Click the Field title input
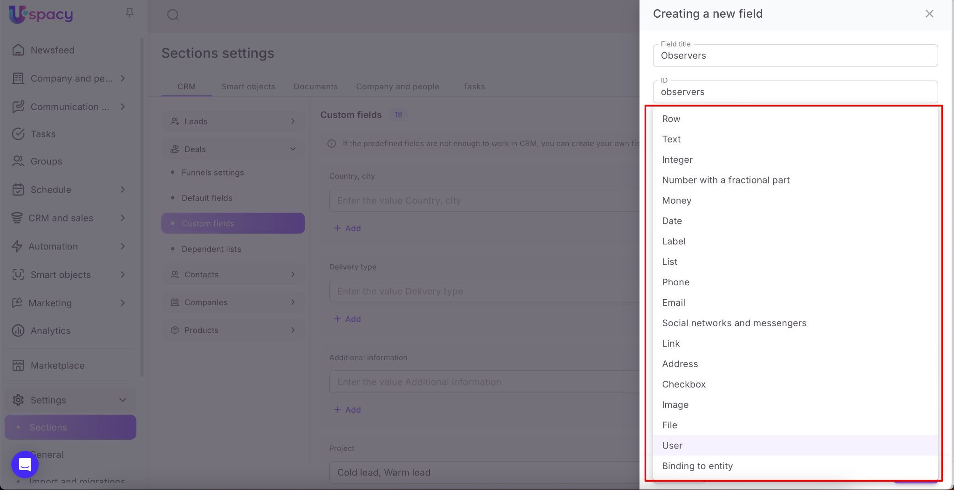The width and height of the screenshot is (954, 490). coord(795,56)
